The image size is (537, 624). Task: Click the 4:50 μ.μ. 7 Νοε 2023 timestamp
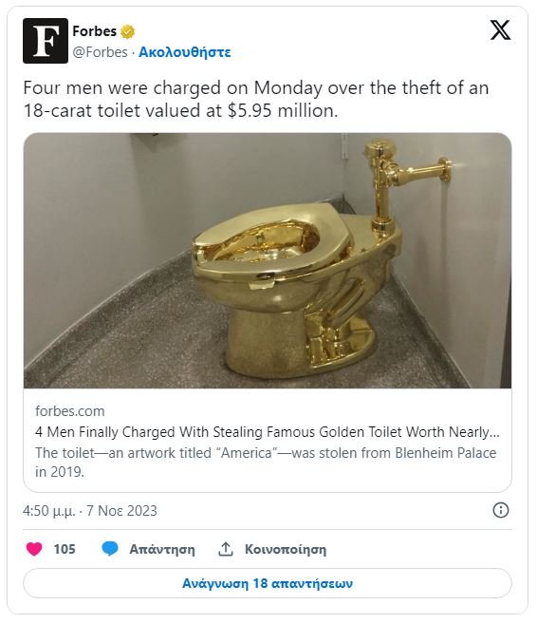click(90, 510)
